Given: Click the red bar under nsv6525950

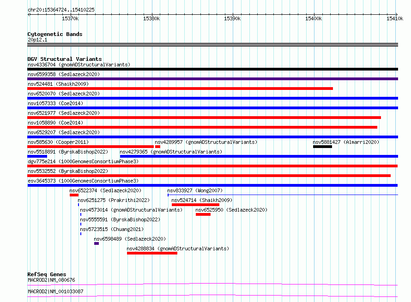Looking at the screenshot, I should pos(203,214).
